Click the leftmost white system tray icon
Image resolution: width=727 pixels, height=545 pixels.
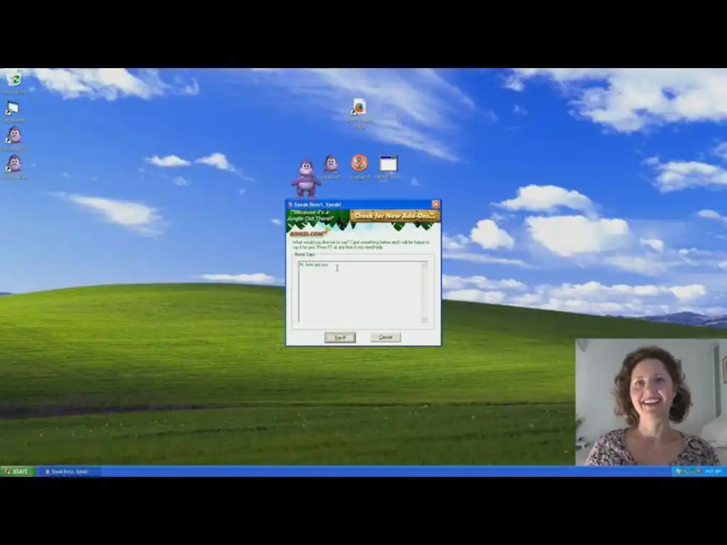pyautogui.click(x=678, y=471)
